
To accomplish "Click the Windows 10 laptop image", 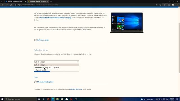I will pos(127,23).
